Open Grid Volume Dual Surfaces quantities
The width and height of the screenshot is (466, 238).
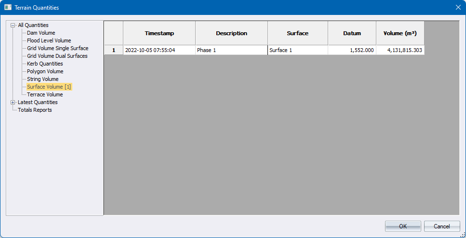(57, 56)
